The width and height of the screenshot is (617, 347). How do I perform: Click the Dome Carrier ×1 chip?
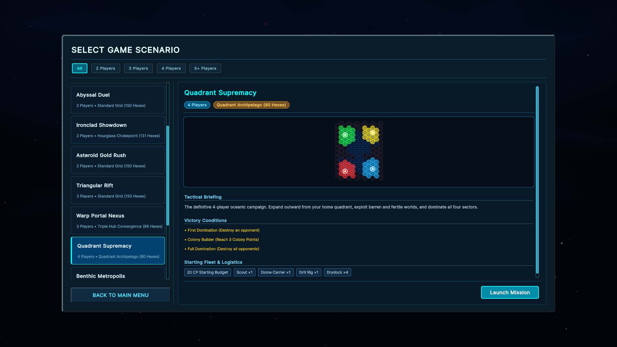[275, 272]
